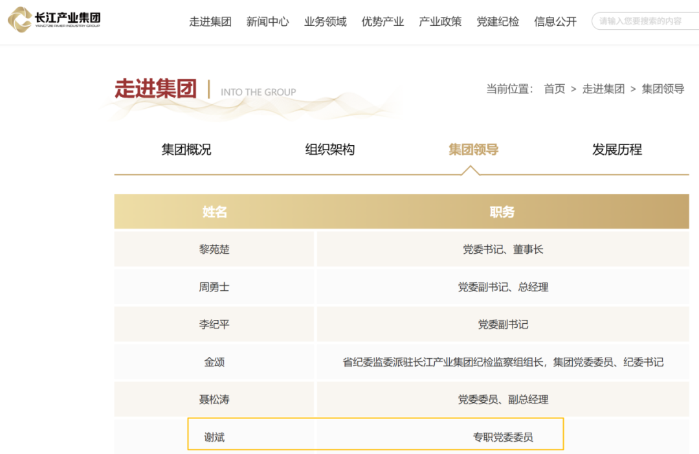The height and width of the screenshot is (454, 699).
Task: Click the INTO THE GROUP subtitle
Action: click(x=258, y=92)
